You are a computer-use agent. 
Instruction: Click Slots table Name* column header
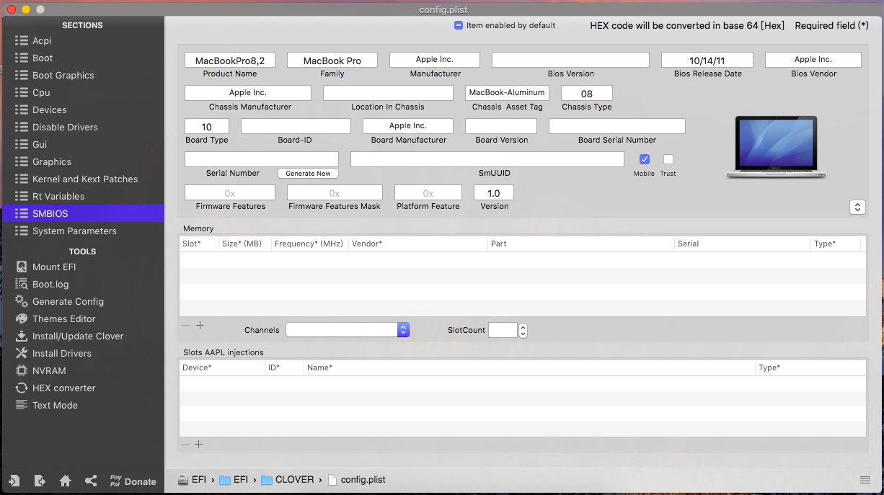(x=529, y=367)
